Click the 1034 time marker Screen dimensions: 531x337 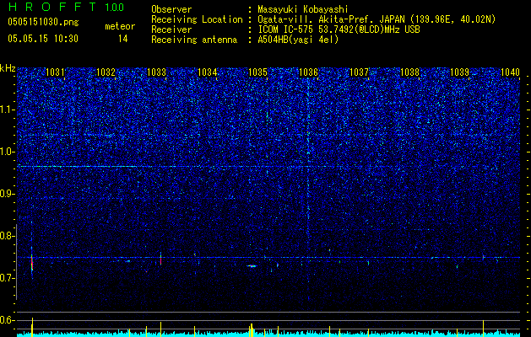208,72
